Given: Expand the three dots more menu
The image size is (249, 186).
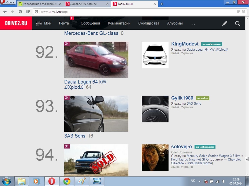Looking at the screenshot, I should point(193,24).
